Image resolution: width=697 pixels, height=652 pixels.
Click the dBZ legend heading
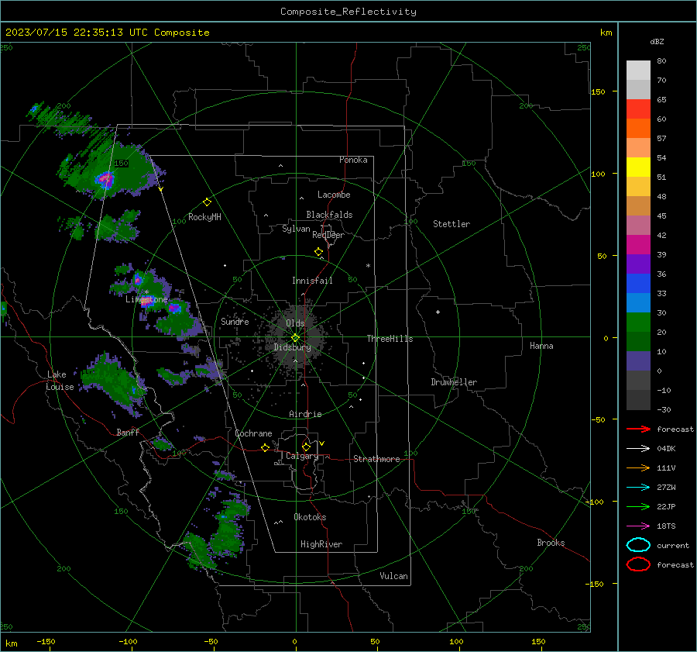pyautogui.click(x=657, y=42)
